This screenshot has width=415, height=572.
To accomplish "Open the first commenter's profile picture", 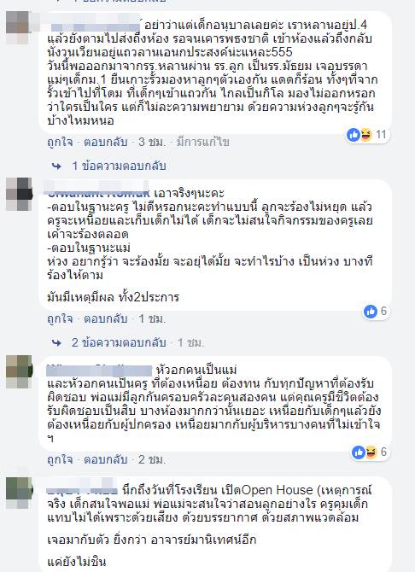I will (18, 27).
